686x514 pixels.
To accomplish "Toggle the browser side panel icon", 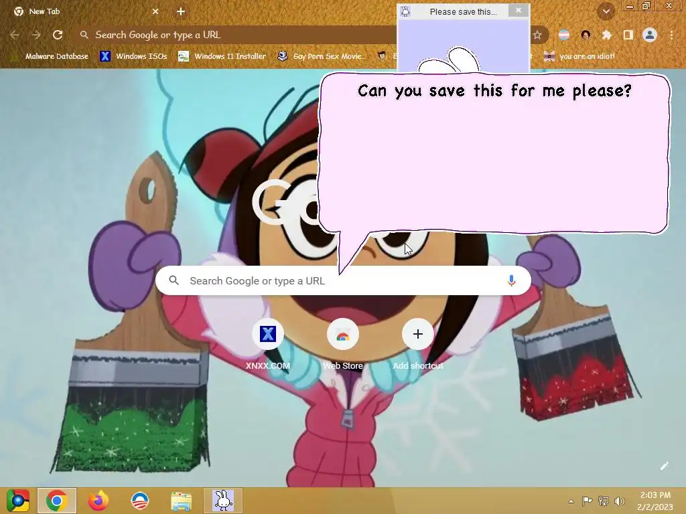I will pos(628,35).
